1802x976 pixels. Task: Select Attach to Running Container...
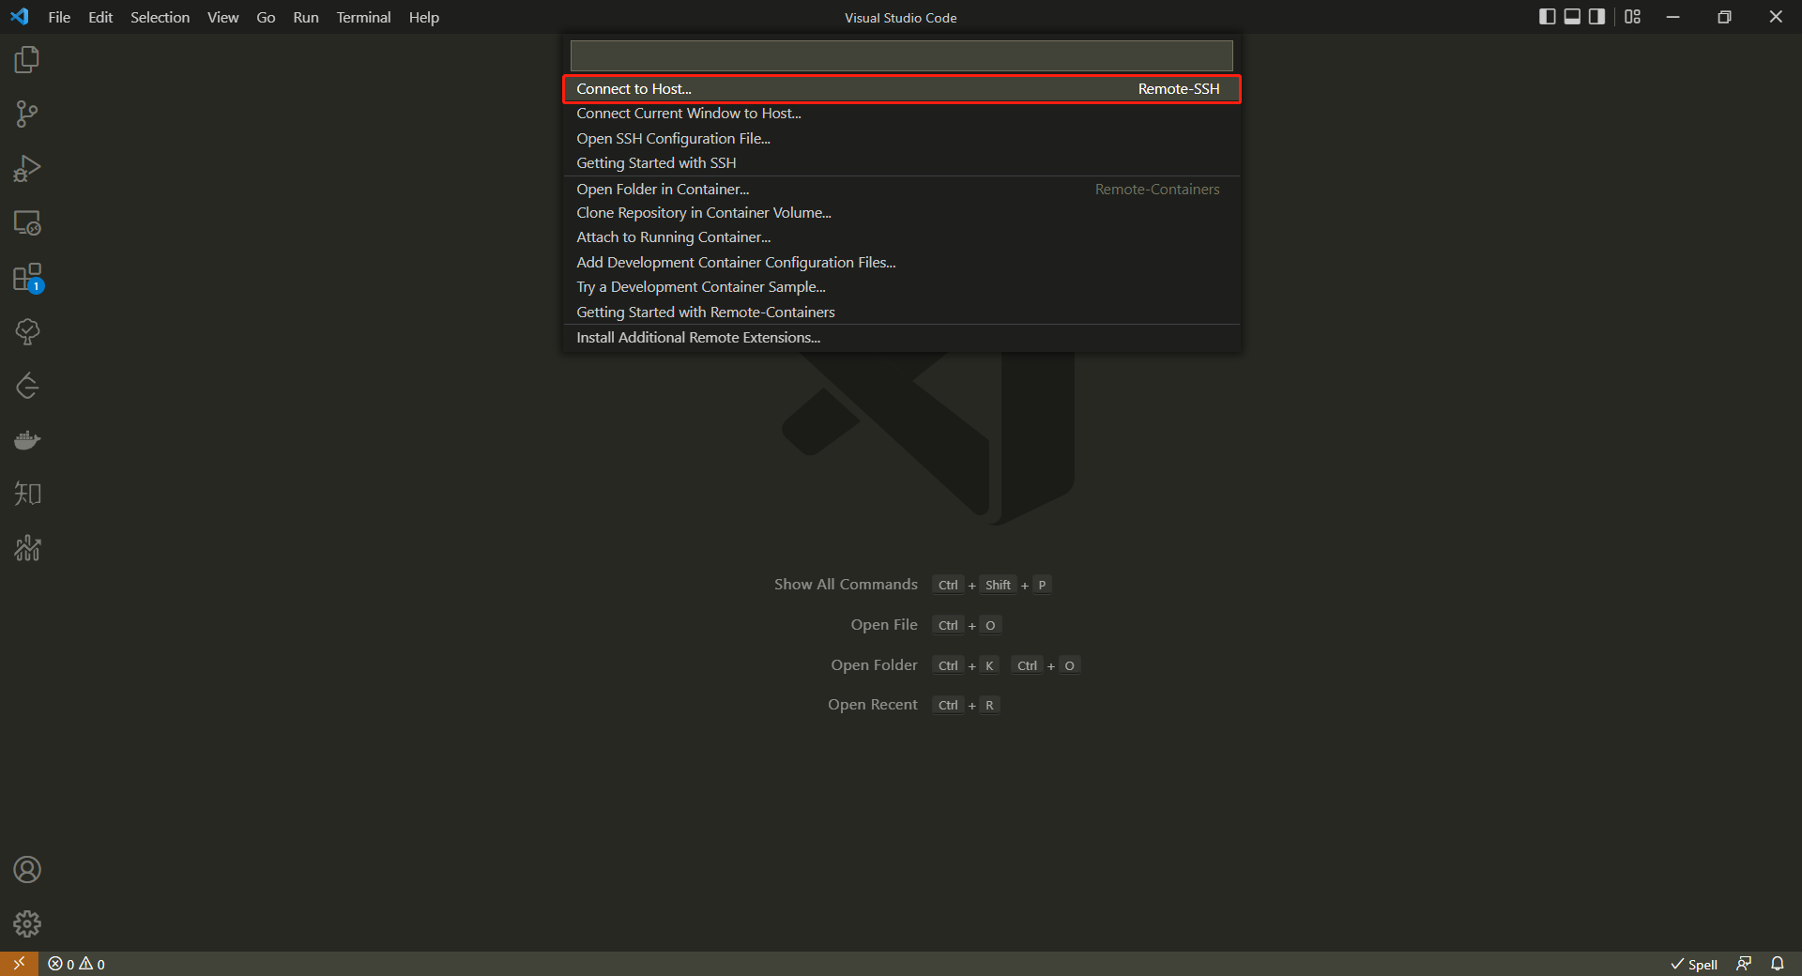click(673, 237)
